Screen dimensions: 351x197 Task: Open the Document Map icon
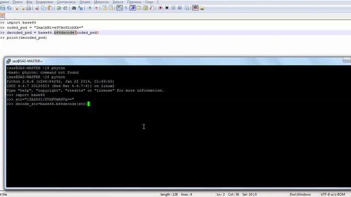145,8
